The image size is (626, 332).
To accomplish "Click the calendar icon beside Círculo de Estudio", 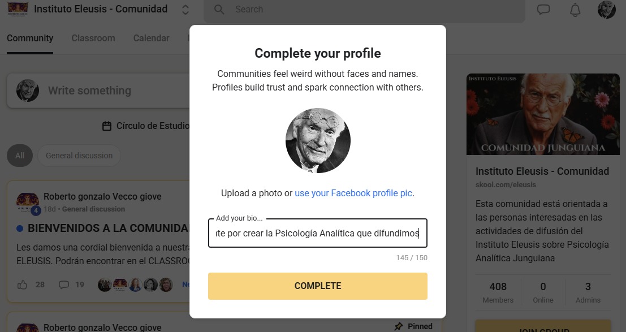I will click(x=106, y=126).
